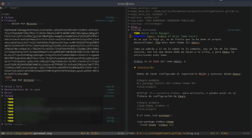252x138 pixels.
Task: Click the 'M-x package-install RET nimbus-theme RET' line
Action: (166, 83)
